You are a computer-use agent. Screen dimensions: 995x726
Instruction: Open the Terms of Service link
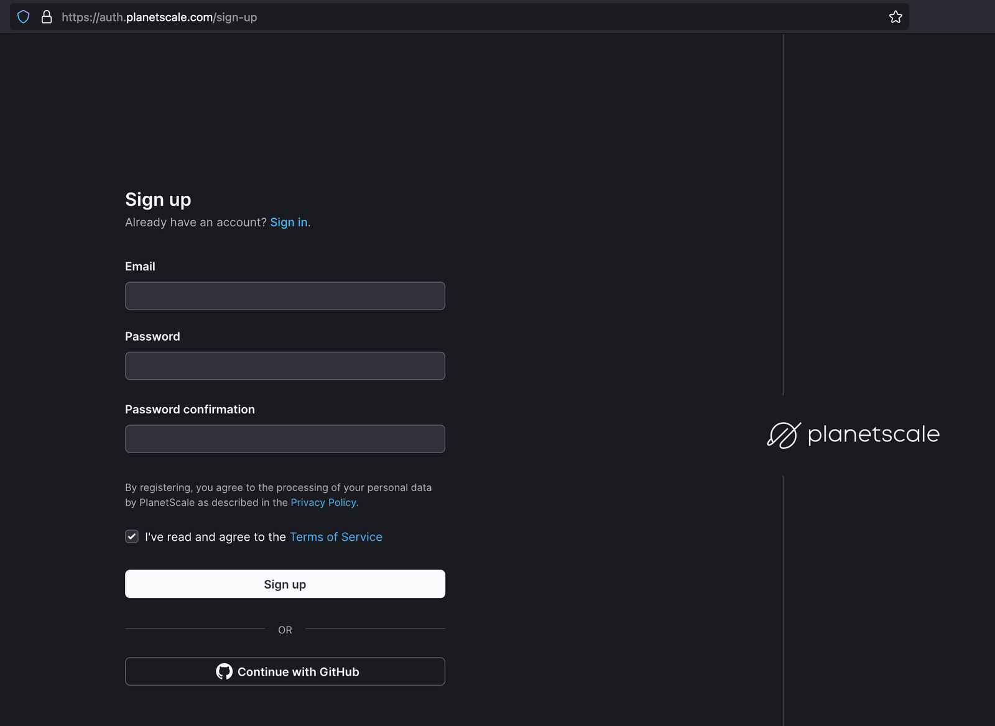pos(336,537)
